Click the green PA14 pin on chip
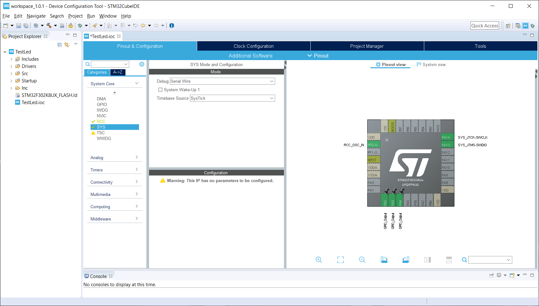 click(447, 137)
